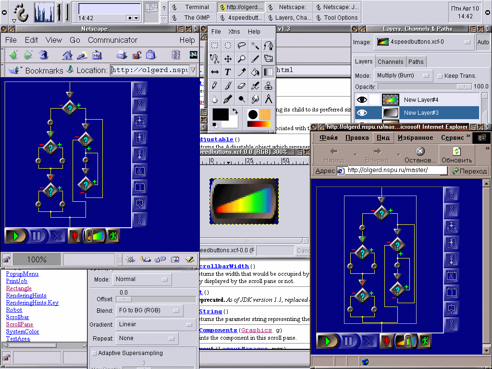Select the Bezier Select pen tool

click(x=269, y=46)
